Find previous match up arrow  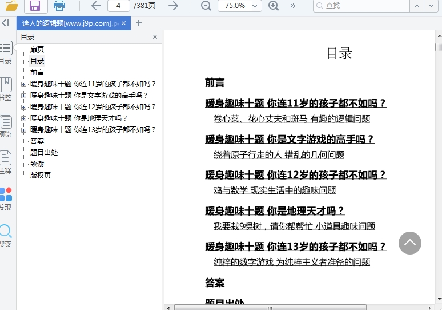click(417, 6)
